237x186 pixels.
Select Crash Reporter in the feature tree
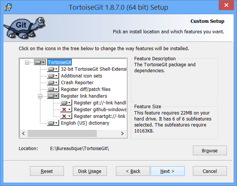[77, 83]
